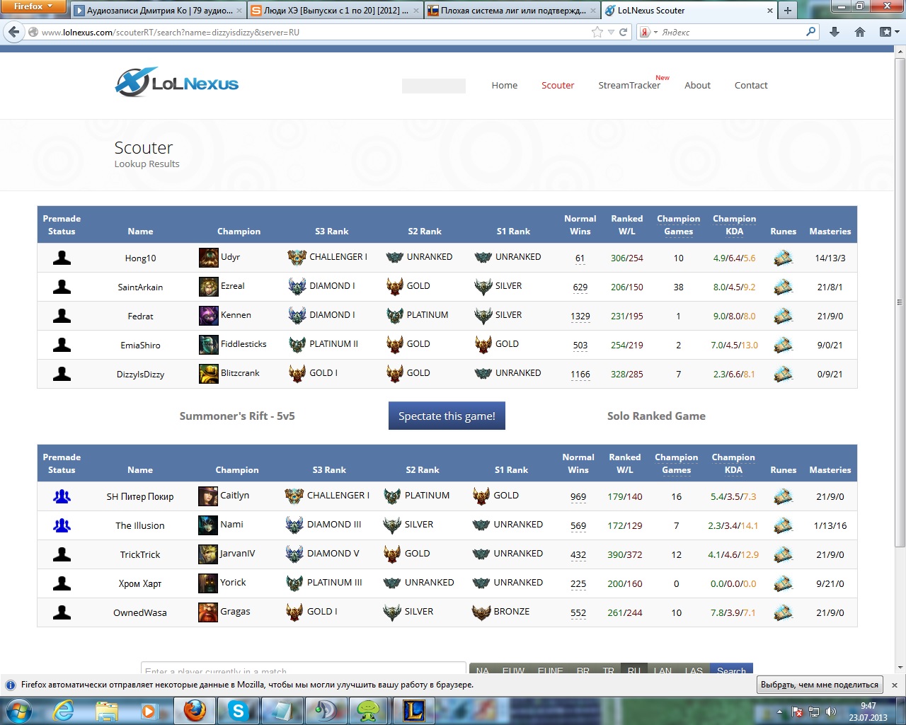
Task: Dismiss the Firefox notification bar
Action: (x=894, y=685)
